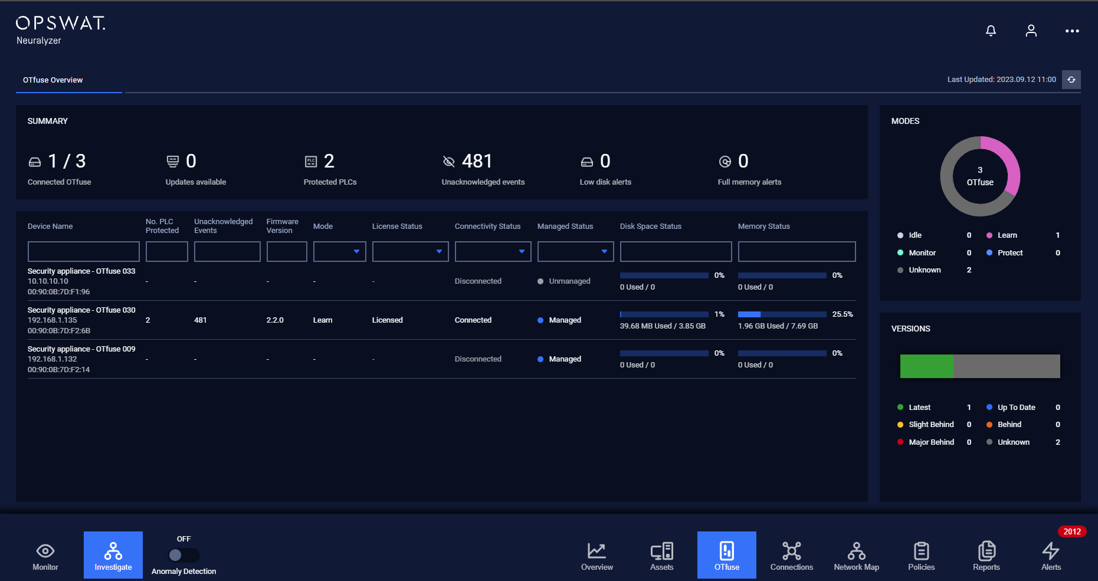This screenshot has width=1098, height=581.
Task: Click the Full memory alerts icon
Action: (725, 162)
